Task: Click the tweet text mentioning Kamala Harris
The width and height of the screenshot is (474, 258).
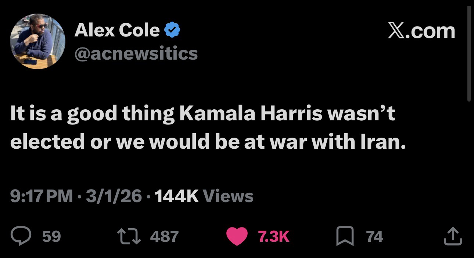Action: tap(202, 127)
